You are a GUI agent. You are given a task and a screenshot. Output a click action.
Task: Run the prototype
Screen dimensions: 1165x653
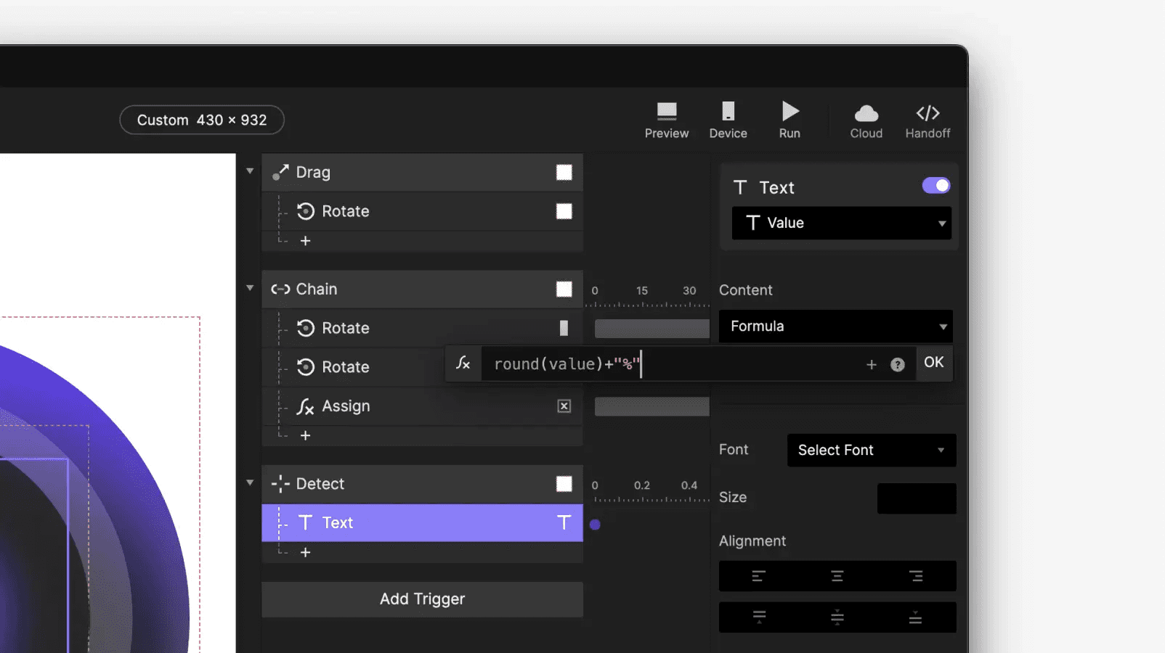point(789,120)
